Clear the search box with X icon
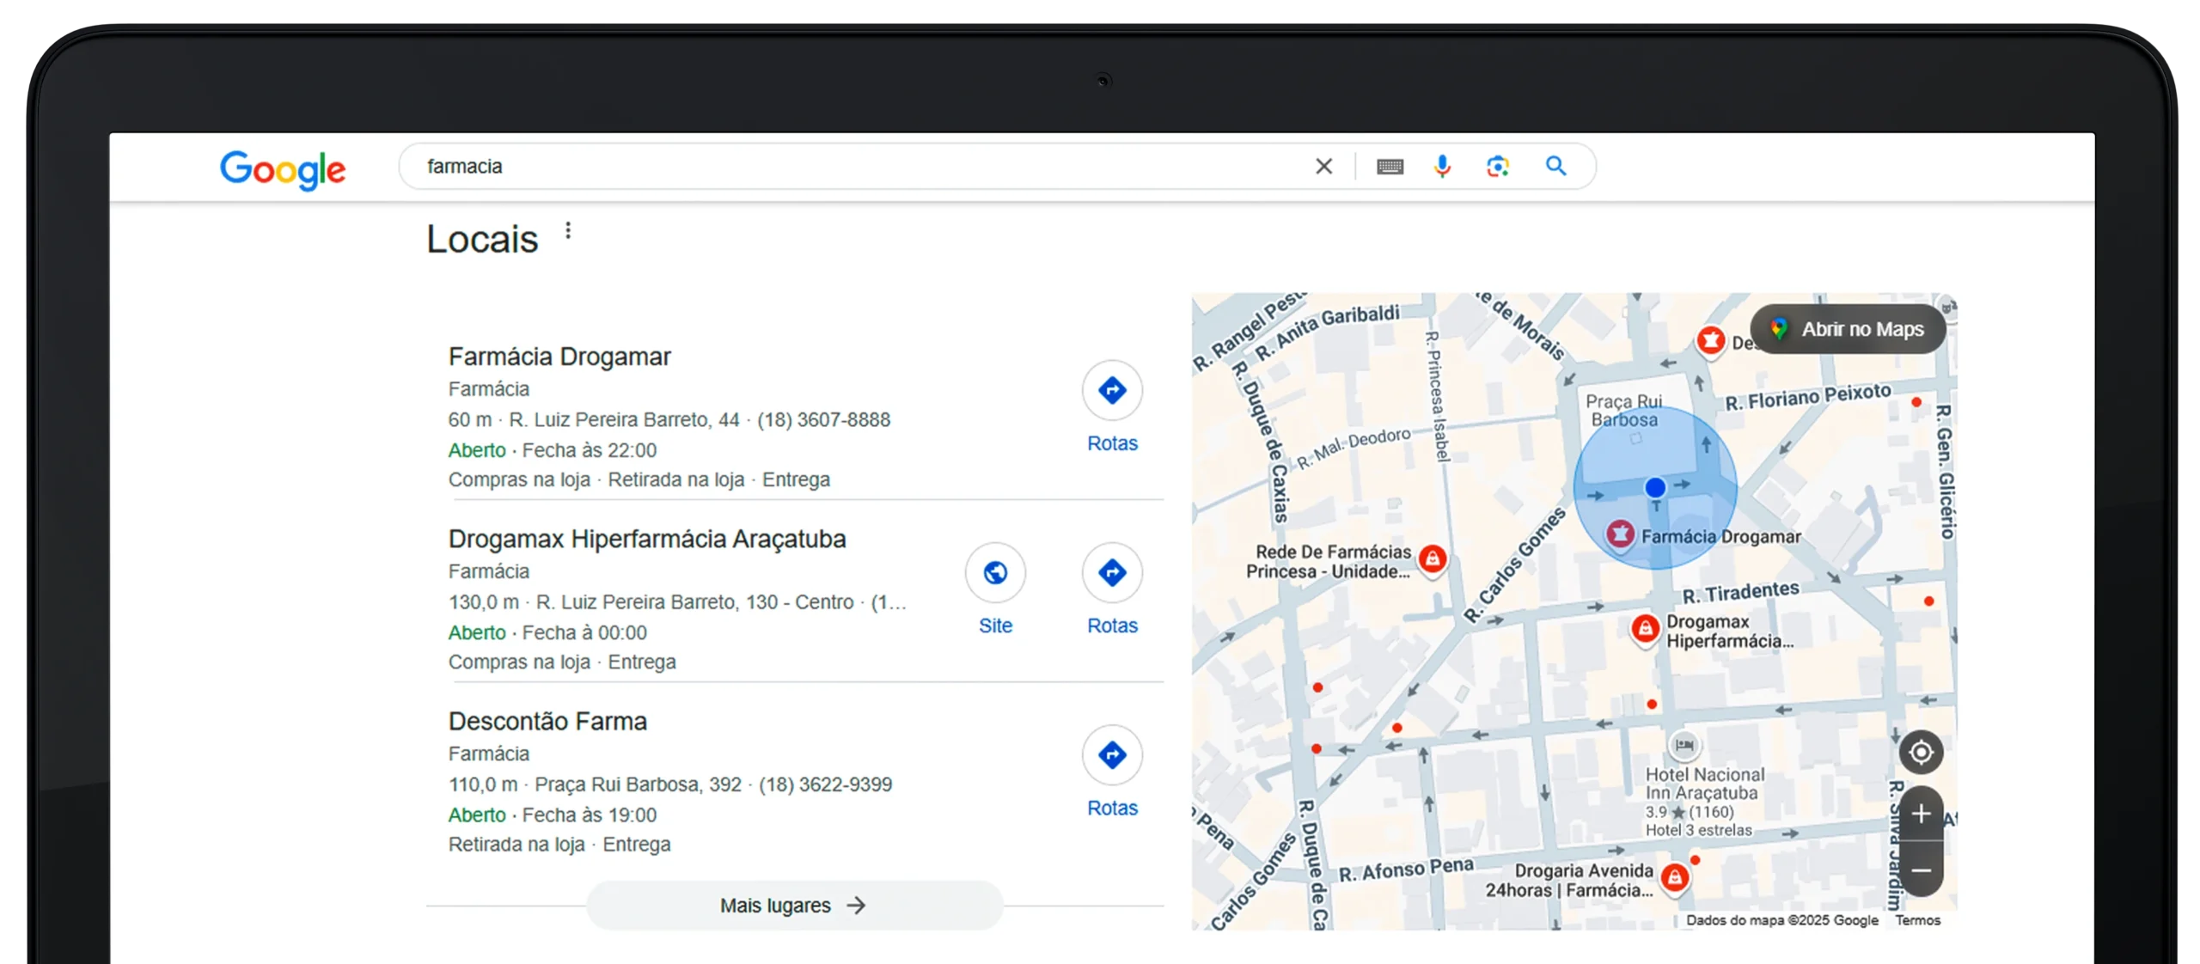The image size is (2200, 964). (1323, 167)
